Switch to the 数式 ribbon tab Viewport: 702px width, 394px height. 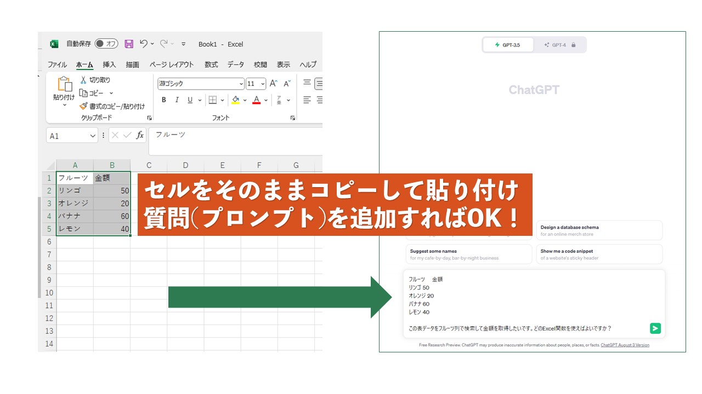point(211,65)
